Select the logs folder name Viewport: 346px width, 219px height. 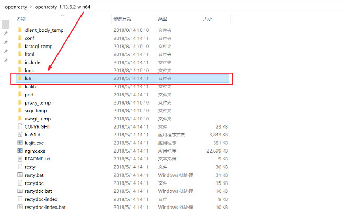(29, 71)
